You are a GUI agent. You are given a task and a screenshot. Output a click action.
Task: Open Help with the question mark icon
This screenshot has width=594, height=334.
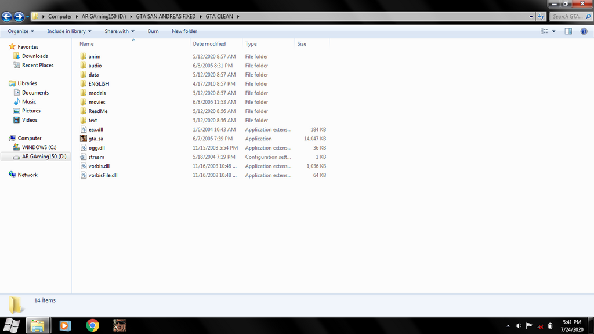coord(584,31)
